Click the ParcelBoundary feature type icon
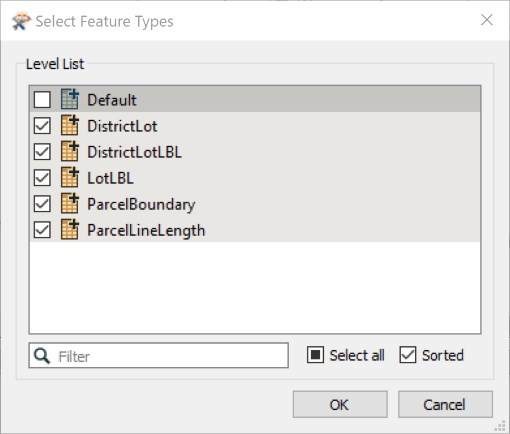 (70, 203)
